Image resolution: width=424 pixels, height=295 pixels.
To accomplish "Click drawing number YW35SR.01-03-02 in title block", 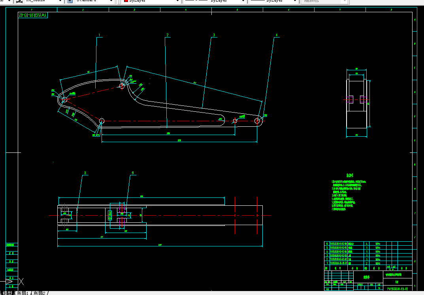I will pos(397,289).
